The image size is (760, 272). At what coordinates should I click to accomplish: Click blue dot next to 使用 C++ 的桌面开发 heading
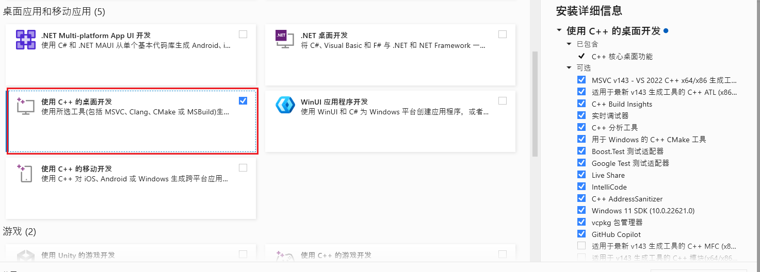click(x=666, y=31)
